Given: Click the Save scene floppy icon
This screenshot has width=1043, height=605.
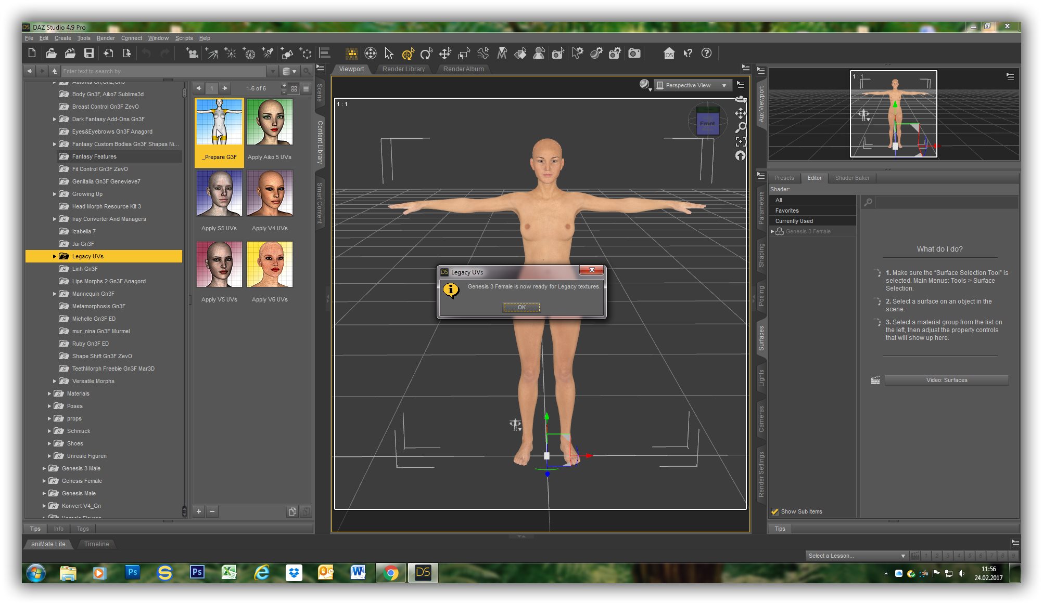Looking at the screenshot, I should tap(89, 53).
